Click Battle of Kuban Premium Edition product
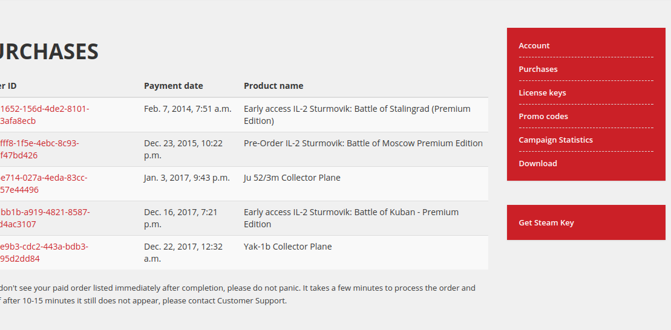Viewport: 671px width, 330px height. coord(351,218)
